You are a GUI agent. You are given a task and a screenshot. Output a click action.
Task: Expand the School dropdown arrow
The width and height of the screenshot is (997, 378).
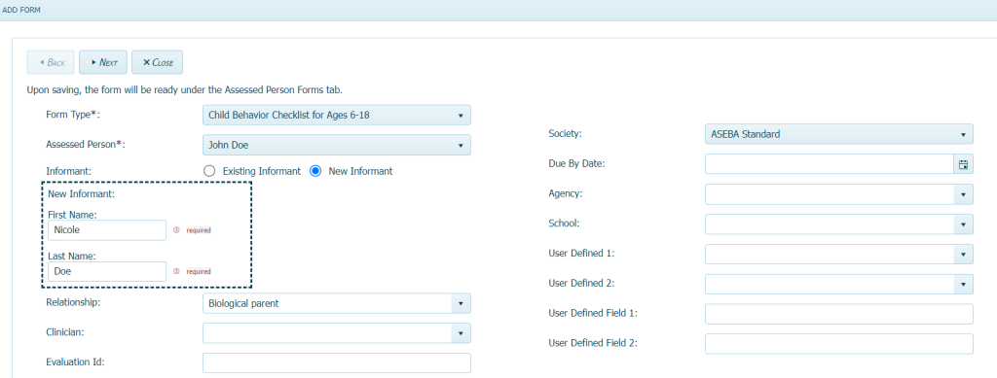963,223
